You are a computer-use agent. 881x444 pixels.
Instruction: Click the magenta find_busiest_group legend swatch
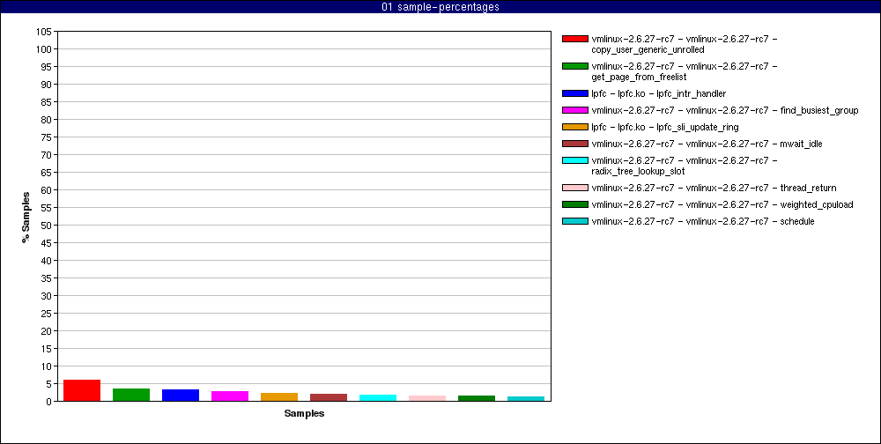pos(574,110)
